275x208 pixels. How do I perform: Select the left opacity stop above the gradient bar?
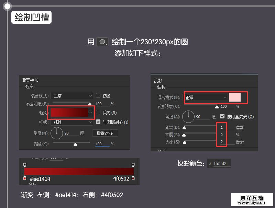pyautogui.click(x=24, y=164)
